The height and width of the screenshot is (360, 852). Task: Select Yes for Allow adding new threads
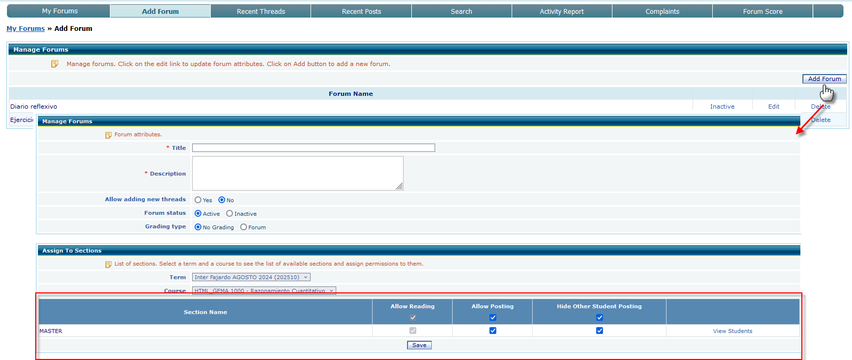198,200
